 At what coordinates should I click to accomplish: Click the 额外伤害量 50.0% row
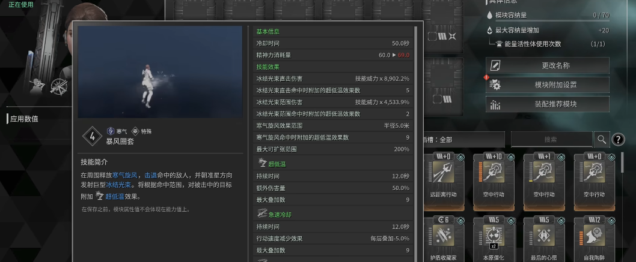click(332, 188)
